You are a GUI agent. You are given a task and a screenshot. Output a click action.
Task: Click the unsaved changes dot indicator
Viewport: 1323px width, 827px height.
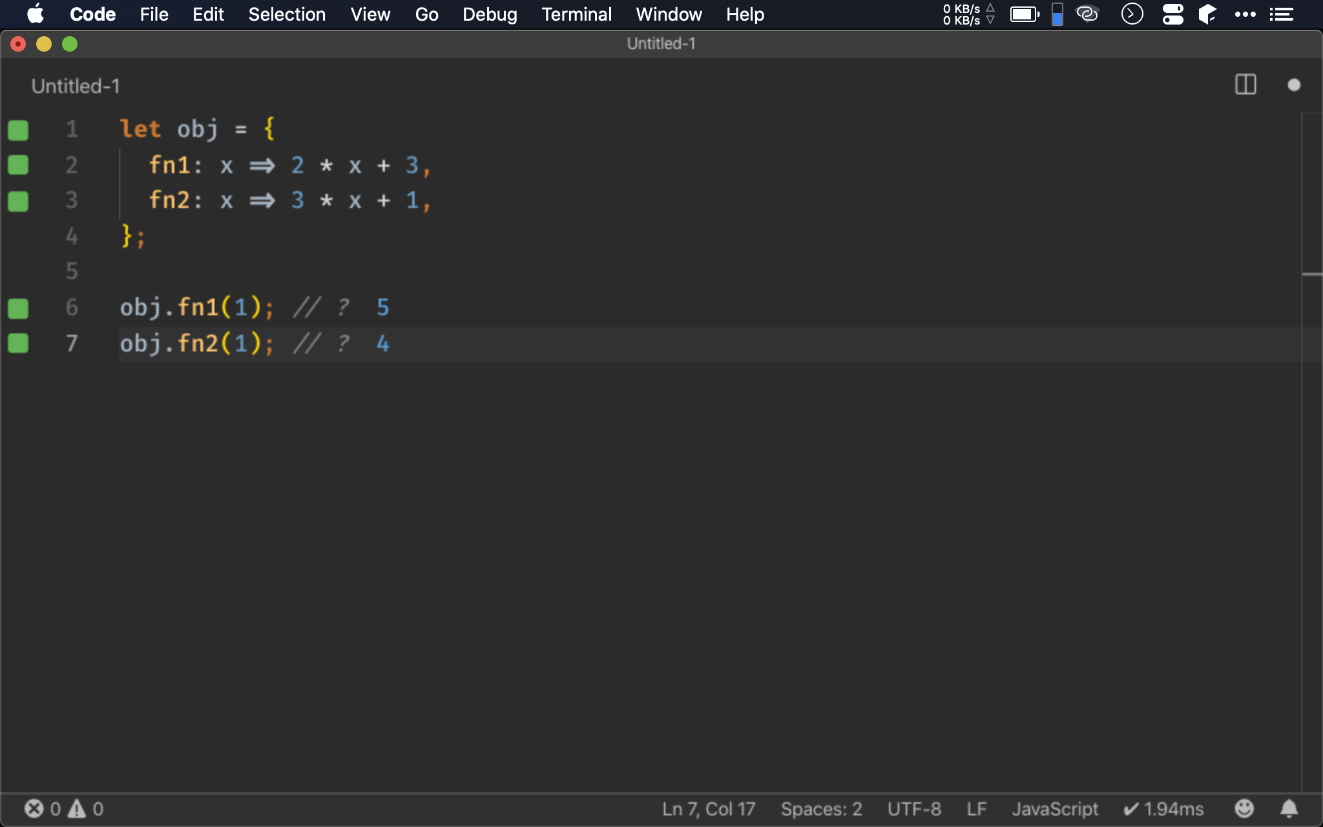[x=1293, y=85]
